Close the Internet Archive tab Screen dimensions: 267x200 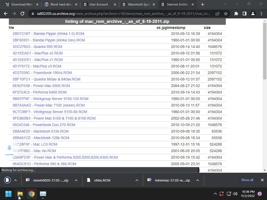pos(193,5)
